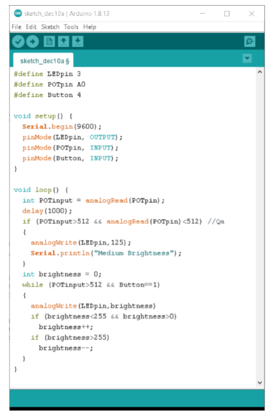
Task: Click the Arduino logo in title bar
Action: click(x=18, y=13)
